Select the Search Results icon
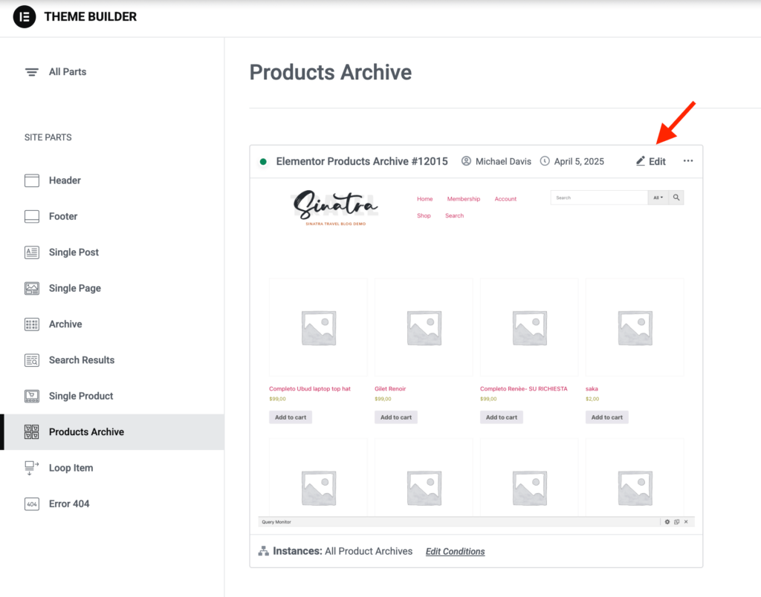The width and height of the screenshot is (761, 597). [x=31, y=360]
